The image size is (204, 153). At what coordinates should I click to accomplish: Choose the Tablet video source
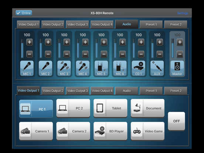coord(110,108)
